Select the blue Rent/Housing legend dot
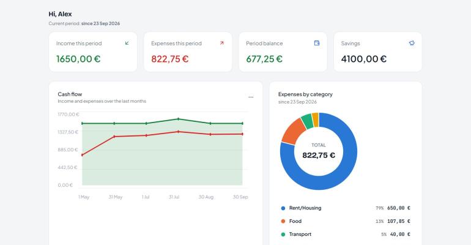Screen dimensions: 471x245 [x=283, y=208]
